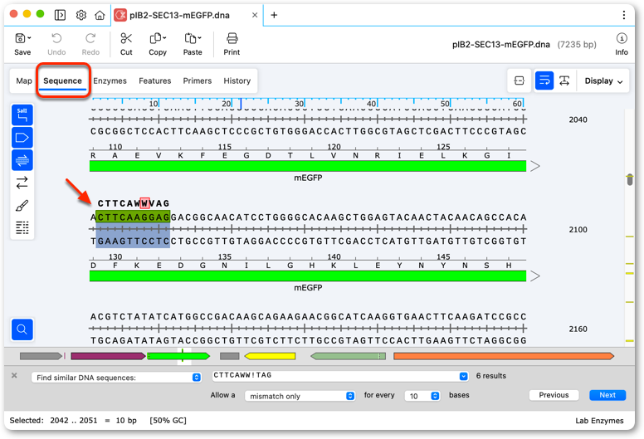Click the upper mEGFP feature bar
This screenshot has width=644, height=439.
point(308,166)
